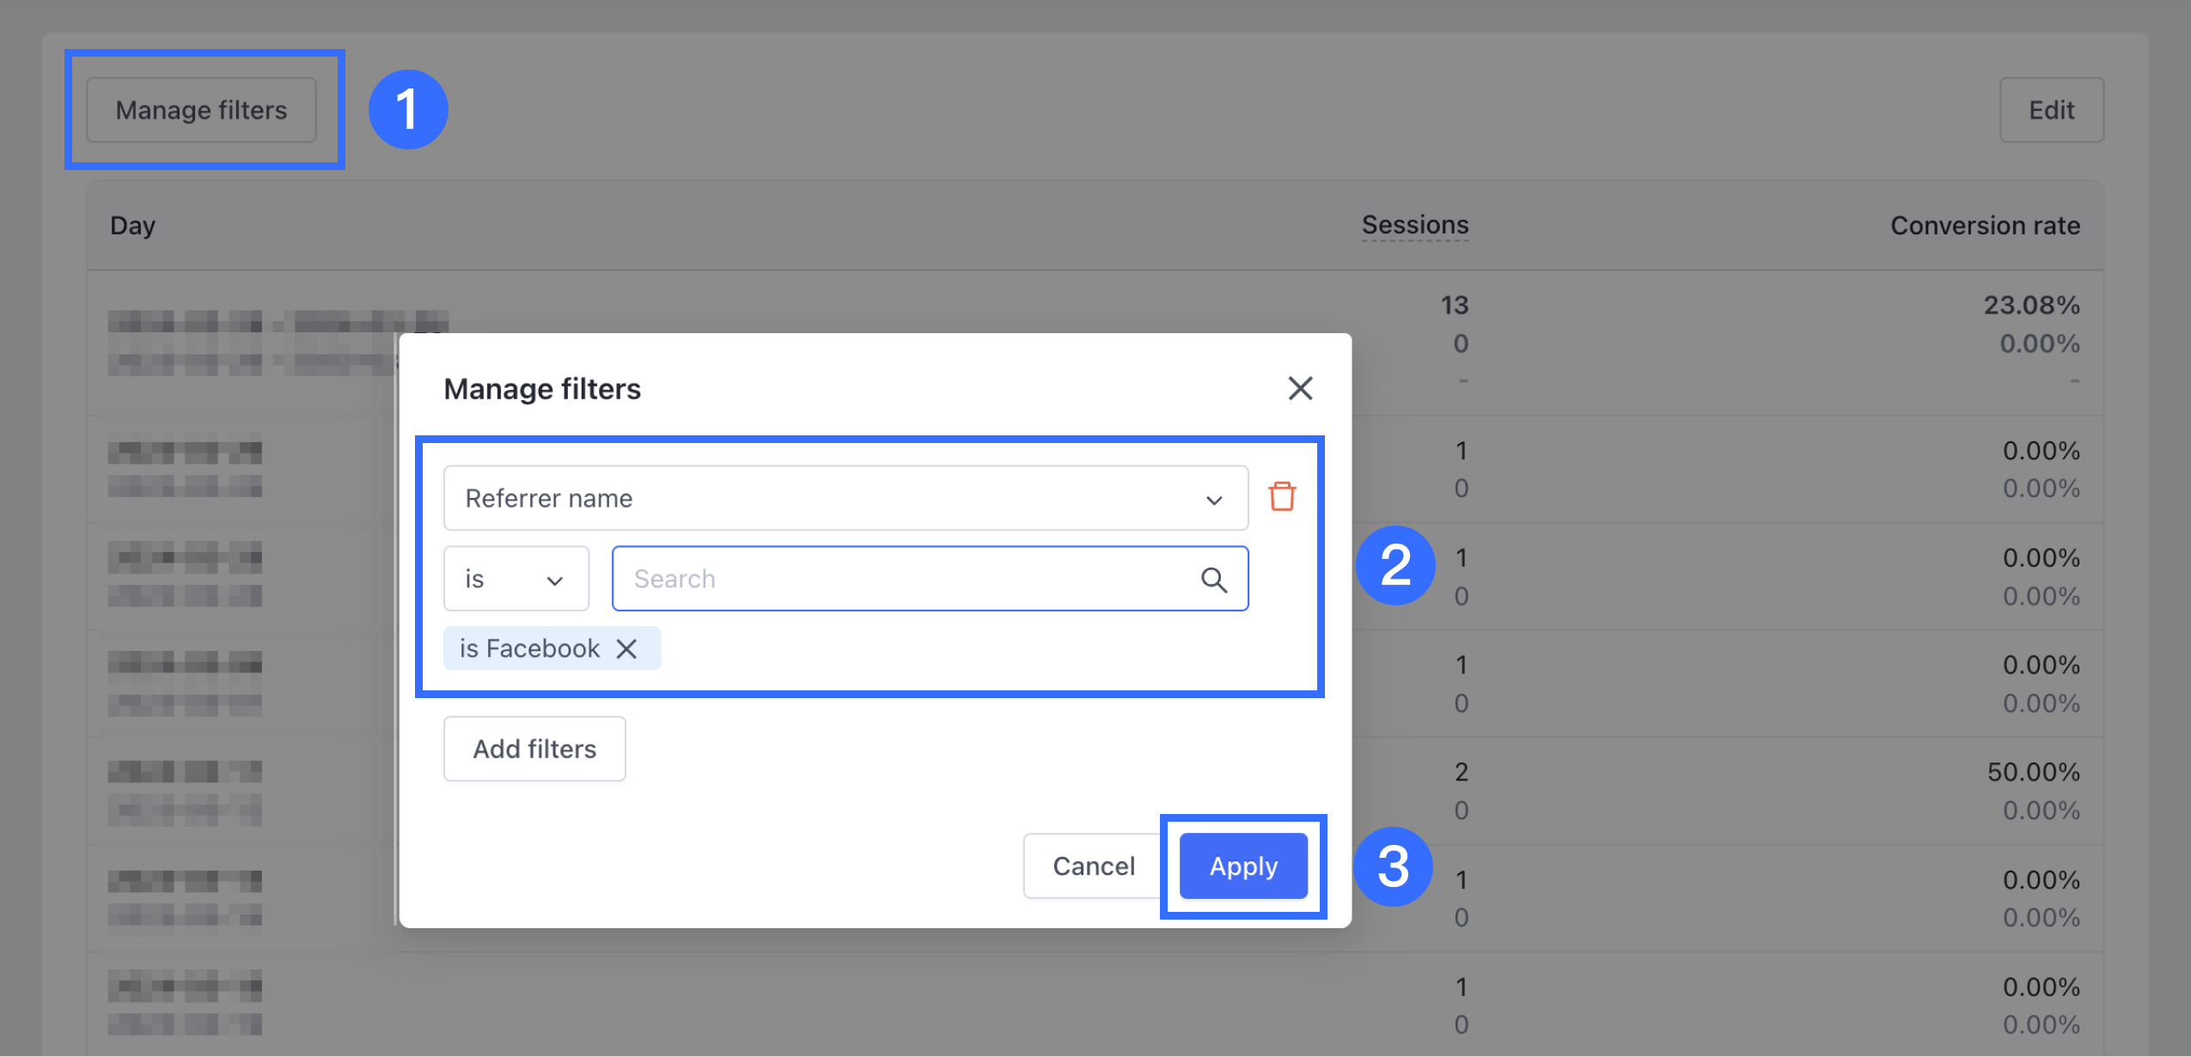Select the 23.08% conversion rate value
Viewport: 2191px width, 1057px height.
pos(2031,305)
